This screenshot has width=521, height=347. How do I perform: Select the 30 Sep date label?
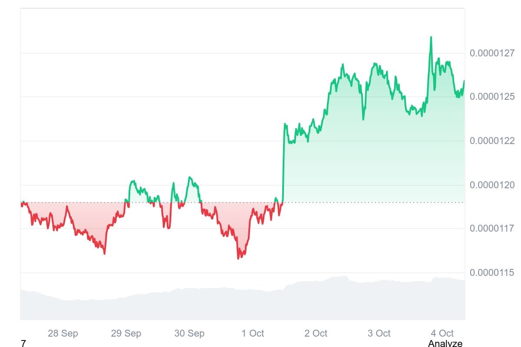pyautogui.click(x=189, y=333)
